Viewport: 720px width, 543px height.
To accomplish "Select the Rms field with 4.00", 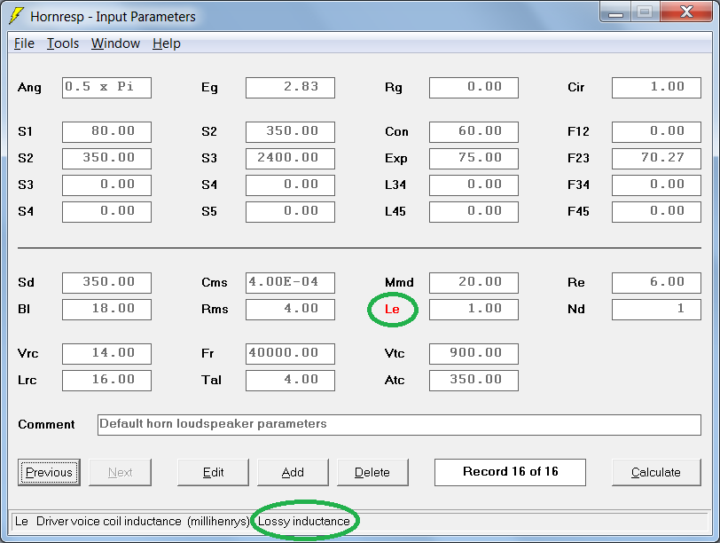I will [x=290, y=310].
